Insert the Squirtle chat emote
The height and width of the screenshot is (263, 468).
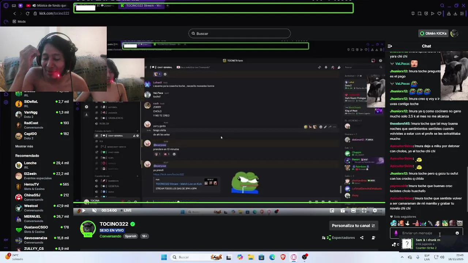[x=393, y=223]
